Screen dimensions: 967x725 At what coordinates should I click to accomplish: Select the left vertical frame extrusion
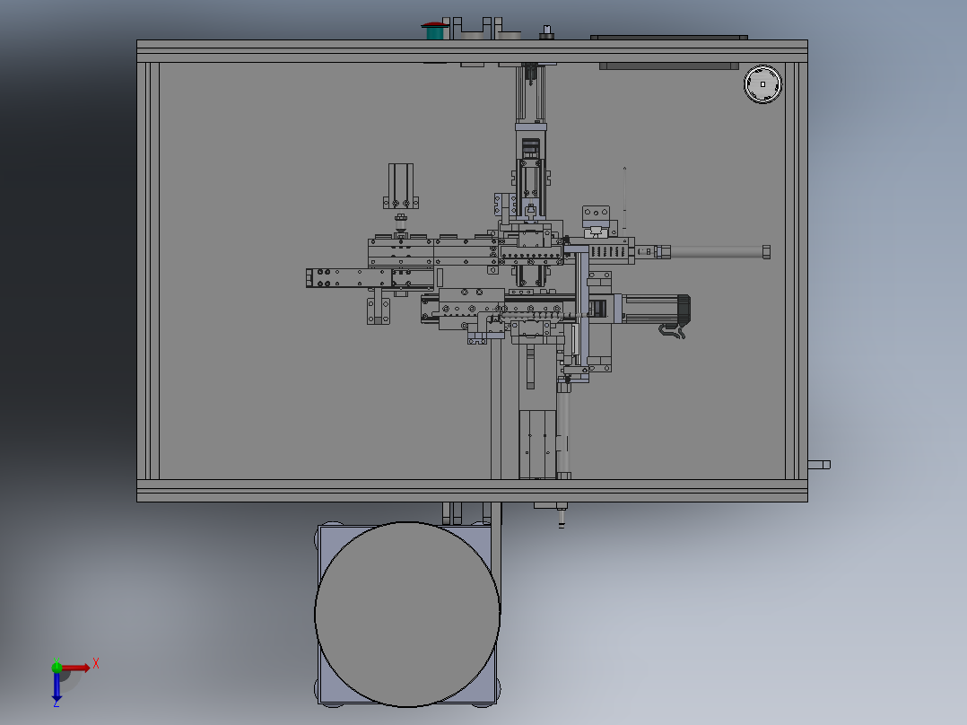149,271
